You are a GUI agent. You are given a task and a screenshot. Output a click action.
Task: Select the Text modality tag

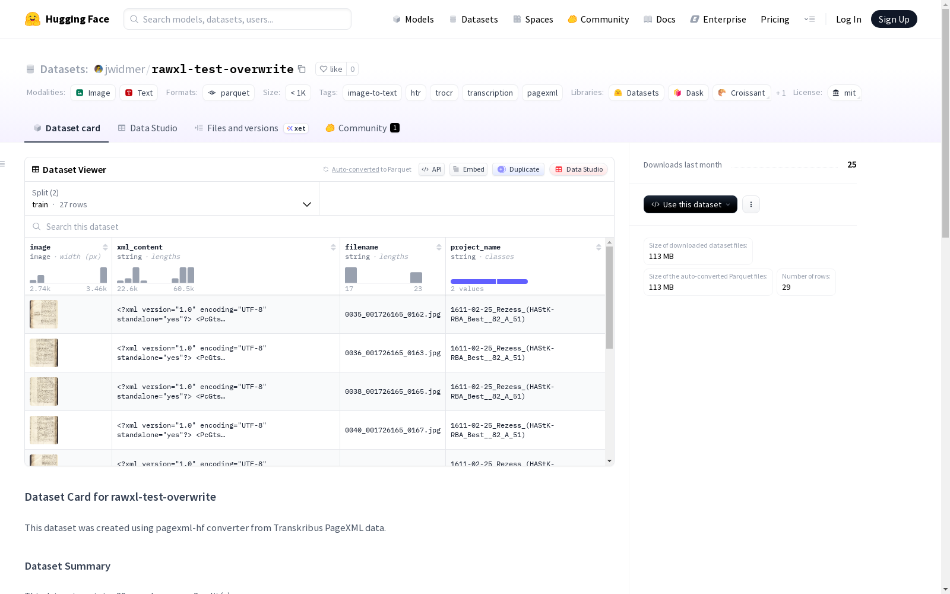(x=139, y=93)
